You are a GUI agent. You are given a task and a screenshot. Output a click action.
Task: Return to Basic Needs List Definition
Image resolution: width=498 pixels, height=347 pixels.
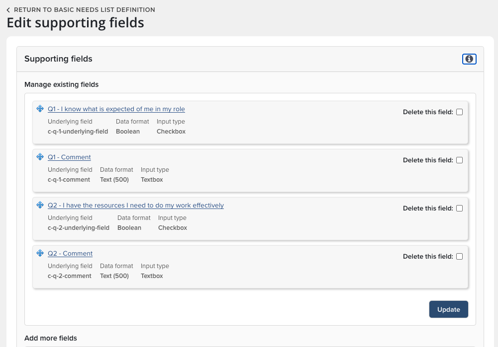84,10
